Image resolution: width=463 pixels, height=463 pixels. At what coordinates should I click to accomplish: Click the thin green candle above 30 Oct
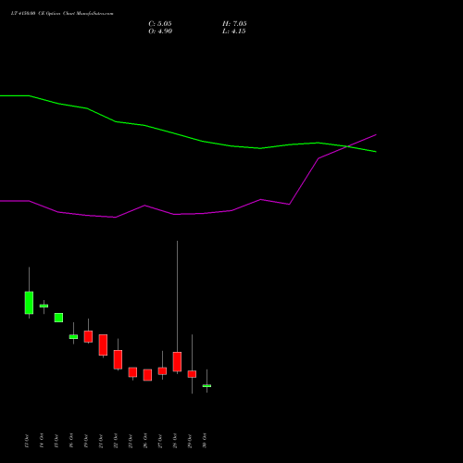[206, 386]
